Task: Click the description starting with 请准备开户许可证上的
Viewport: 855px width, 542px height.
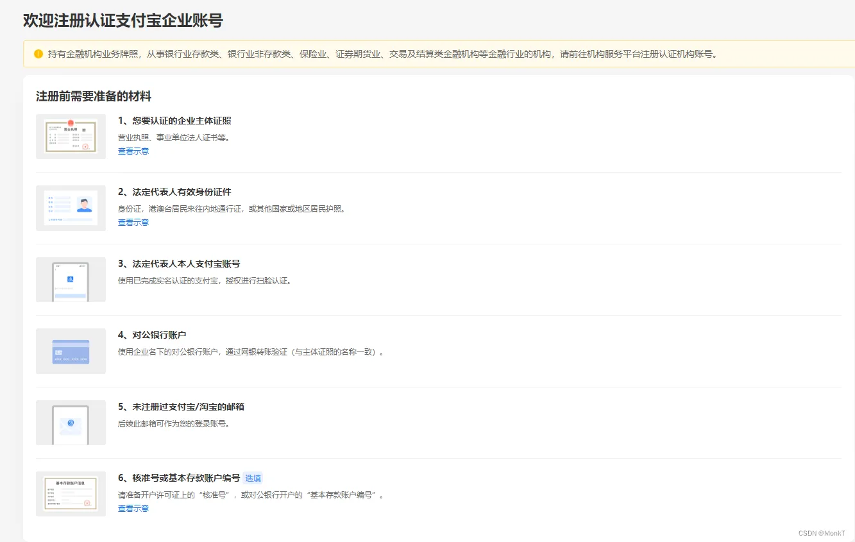Action: [251, 495]
